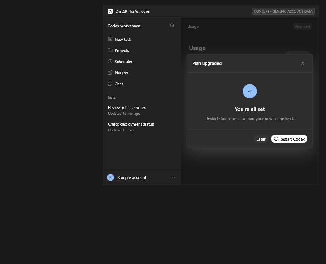Click the blue checkmark success icon
The image size is (326, 264).
(x=250, y=91)
